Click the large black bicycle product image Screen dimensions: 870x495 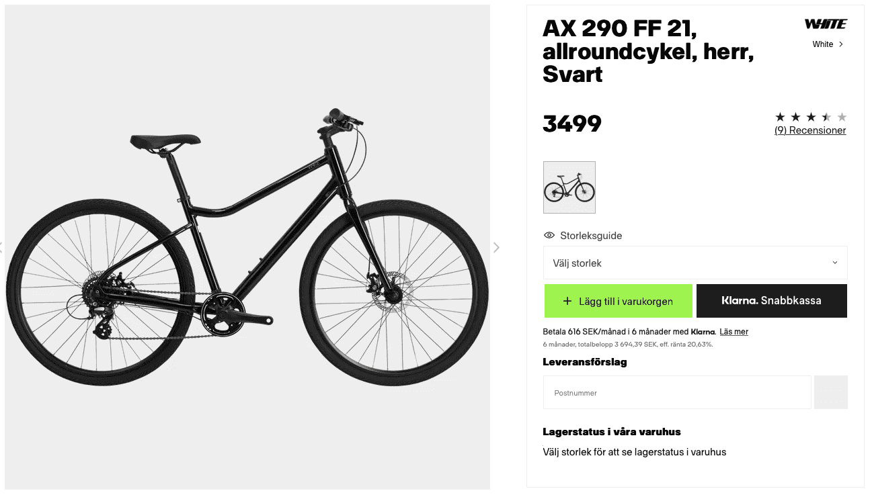pyautogui.click(x=247, y=247)
